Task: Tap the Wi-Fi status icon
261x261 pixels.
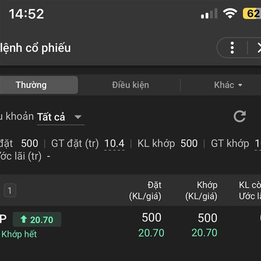Action: tap(229, 13)
